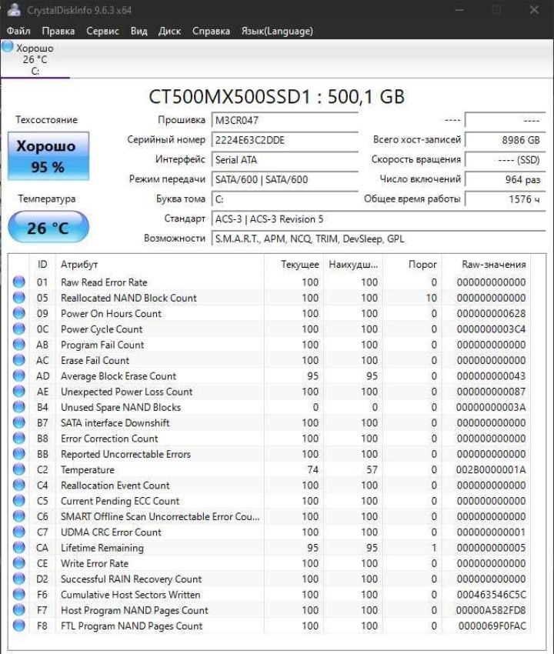Click the status orb for Current Pending ECC Count
This screenshot has height=654, width=554.
[x=18, y=501]
